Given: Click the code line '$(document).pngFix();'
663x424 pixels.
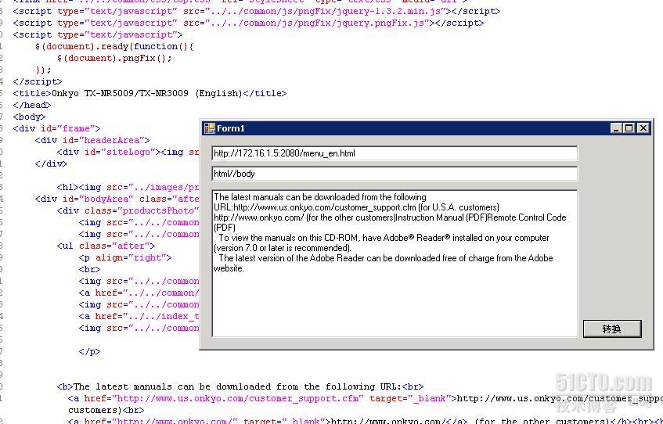Looking at the screenshot, I should click(114, 58).
